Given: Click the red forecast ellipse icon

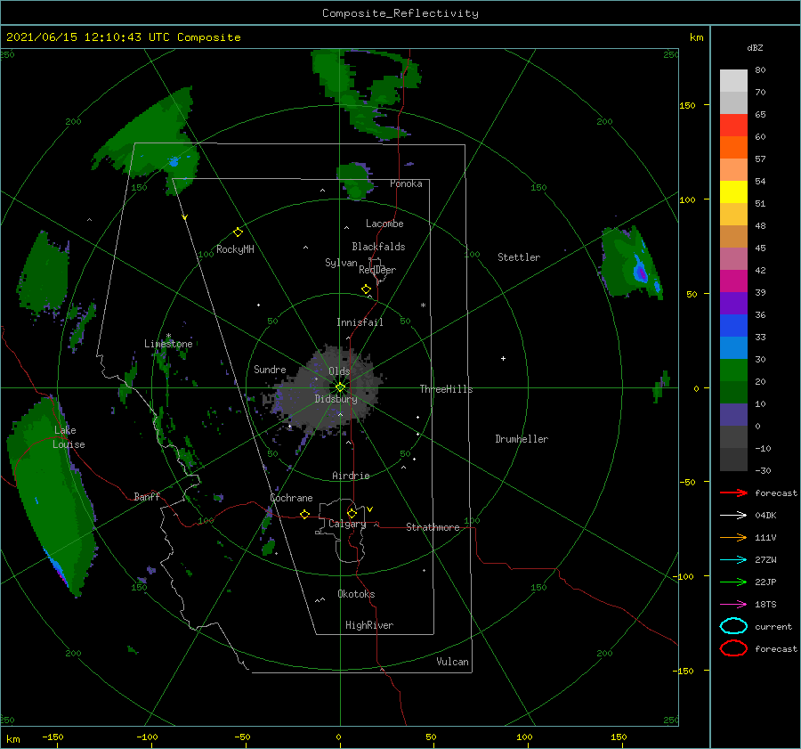Looking at the screenshot, I should coord(733,648).
